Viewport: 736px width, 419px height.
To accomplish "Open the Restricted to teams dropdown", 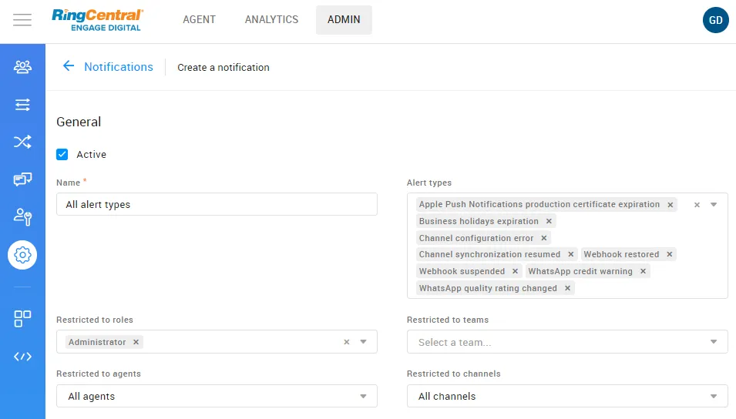I will 714,342.
